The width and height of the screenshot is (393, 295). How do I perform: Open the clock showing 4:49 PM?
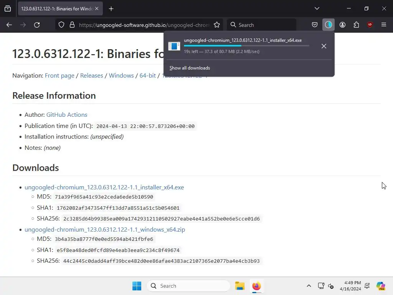pyautogui.click(x=350, y=286)
